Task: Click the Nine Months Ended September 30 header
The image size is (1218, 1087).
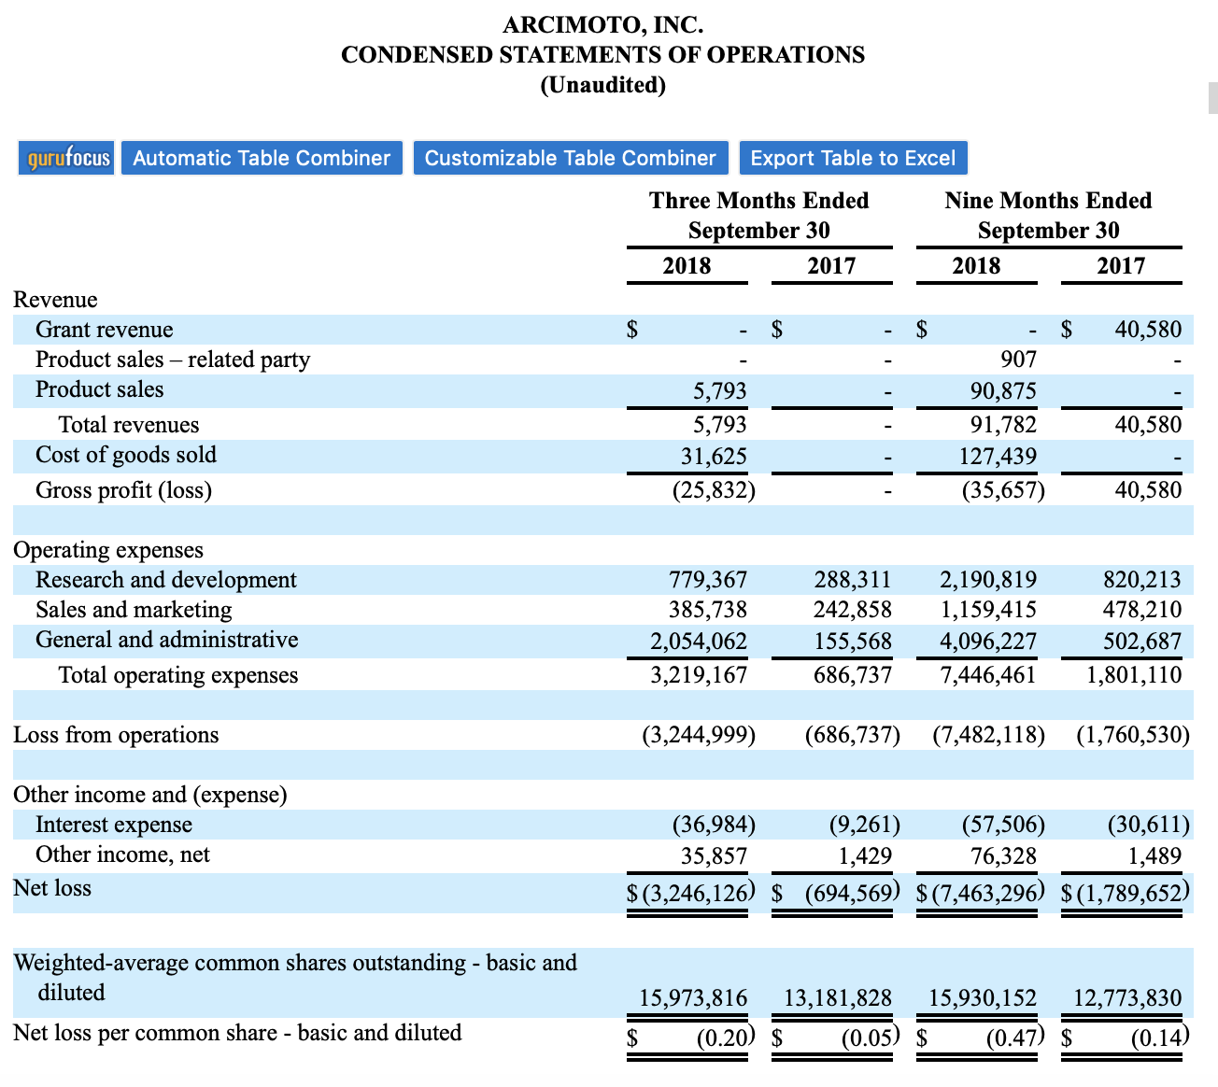Action: pos(1048,215)
